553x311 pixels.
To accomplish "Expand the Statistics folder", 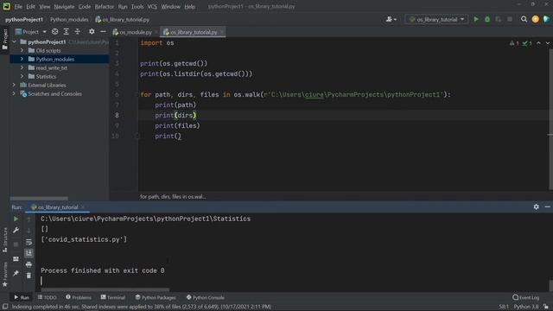I will (22, 76).
